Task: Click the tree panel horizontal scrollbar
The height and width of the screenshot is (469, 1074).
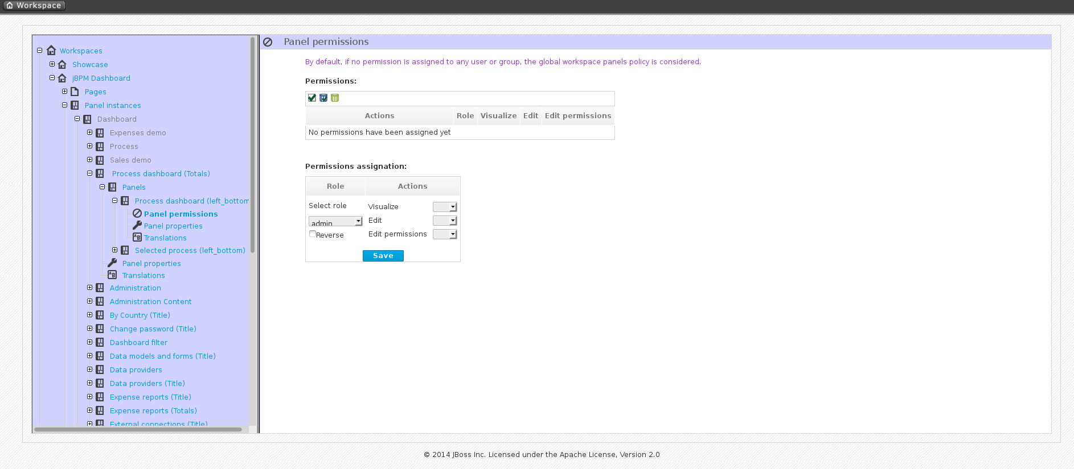Action: [x=138, y=429]
